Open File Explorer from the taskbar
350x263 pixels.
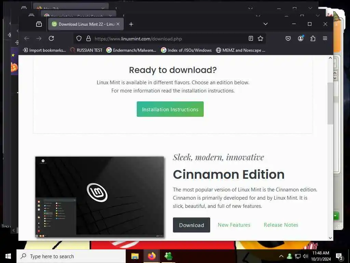(x=135, y=256)
